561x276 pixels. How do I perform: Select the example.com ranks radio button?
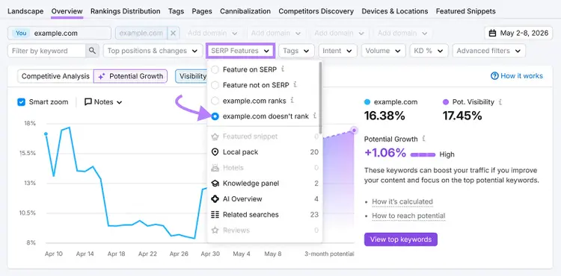[x=215, y=101]
